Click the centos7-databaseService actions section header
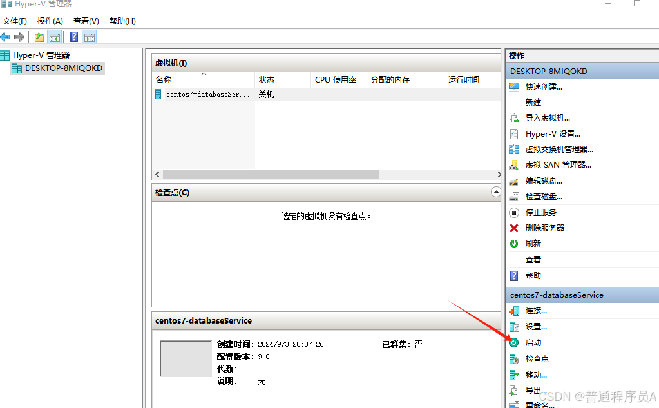The width and height of the screenshot is (659, 408). 582,295
